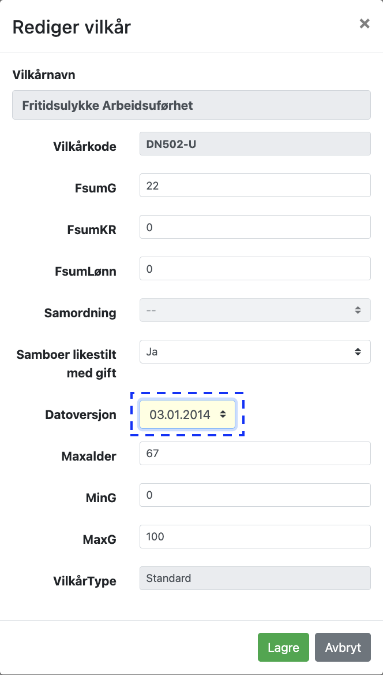Click the Maxalder label text
This screenshot has width=383, height=675.
(x=89, y=457)
